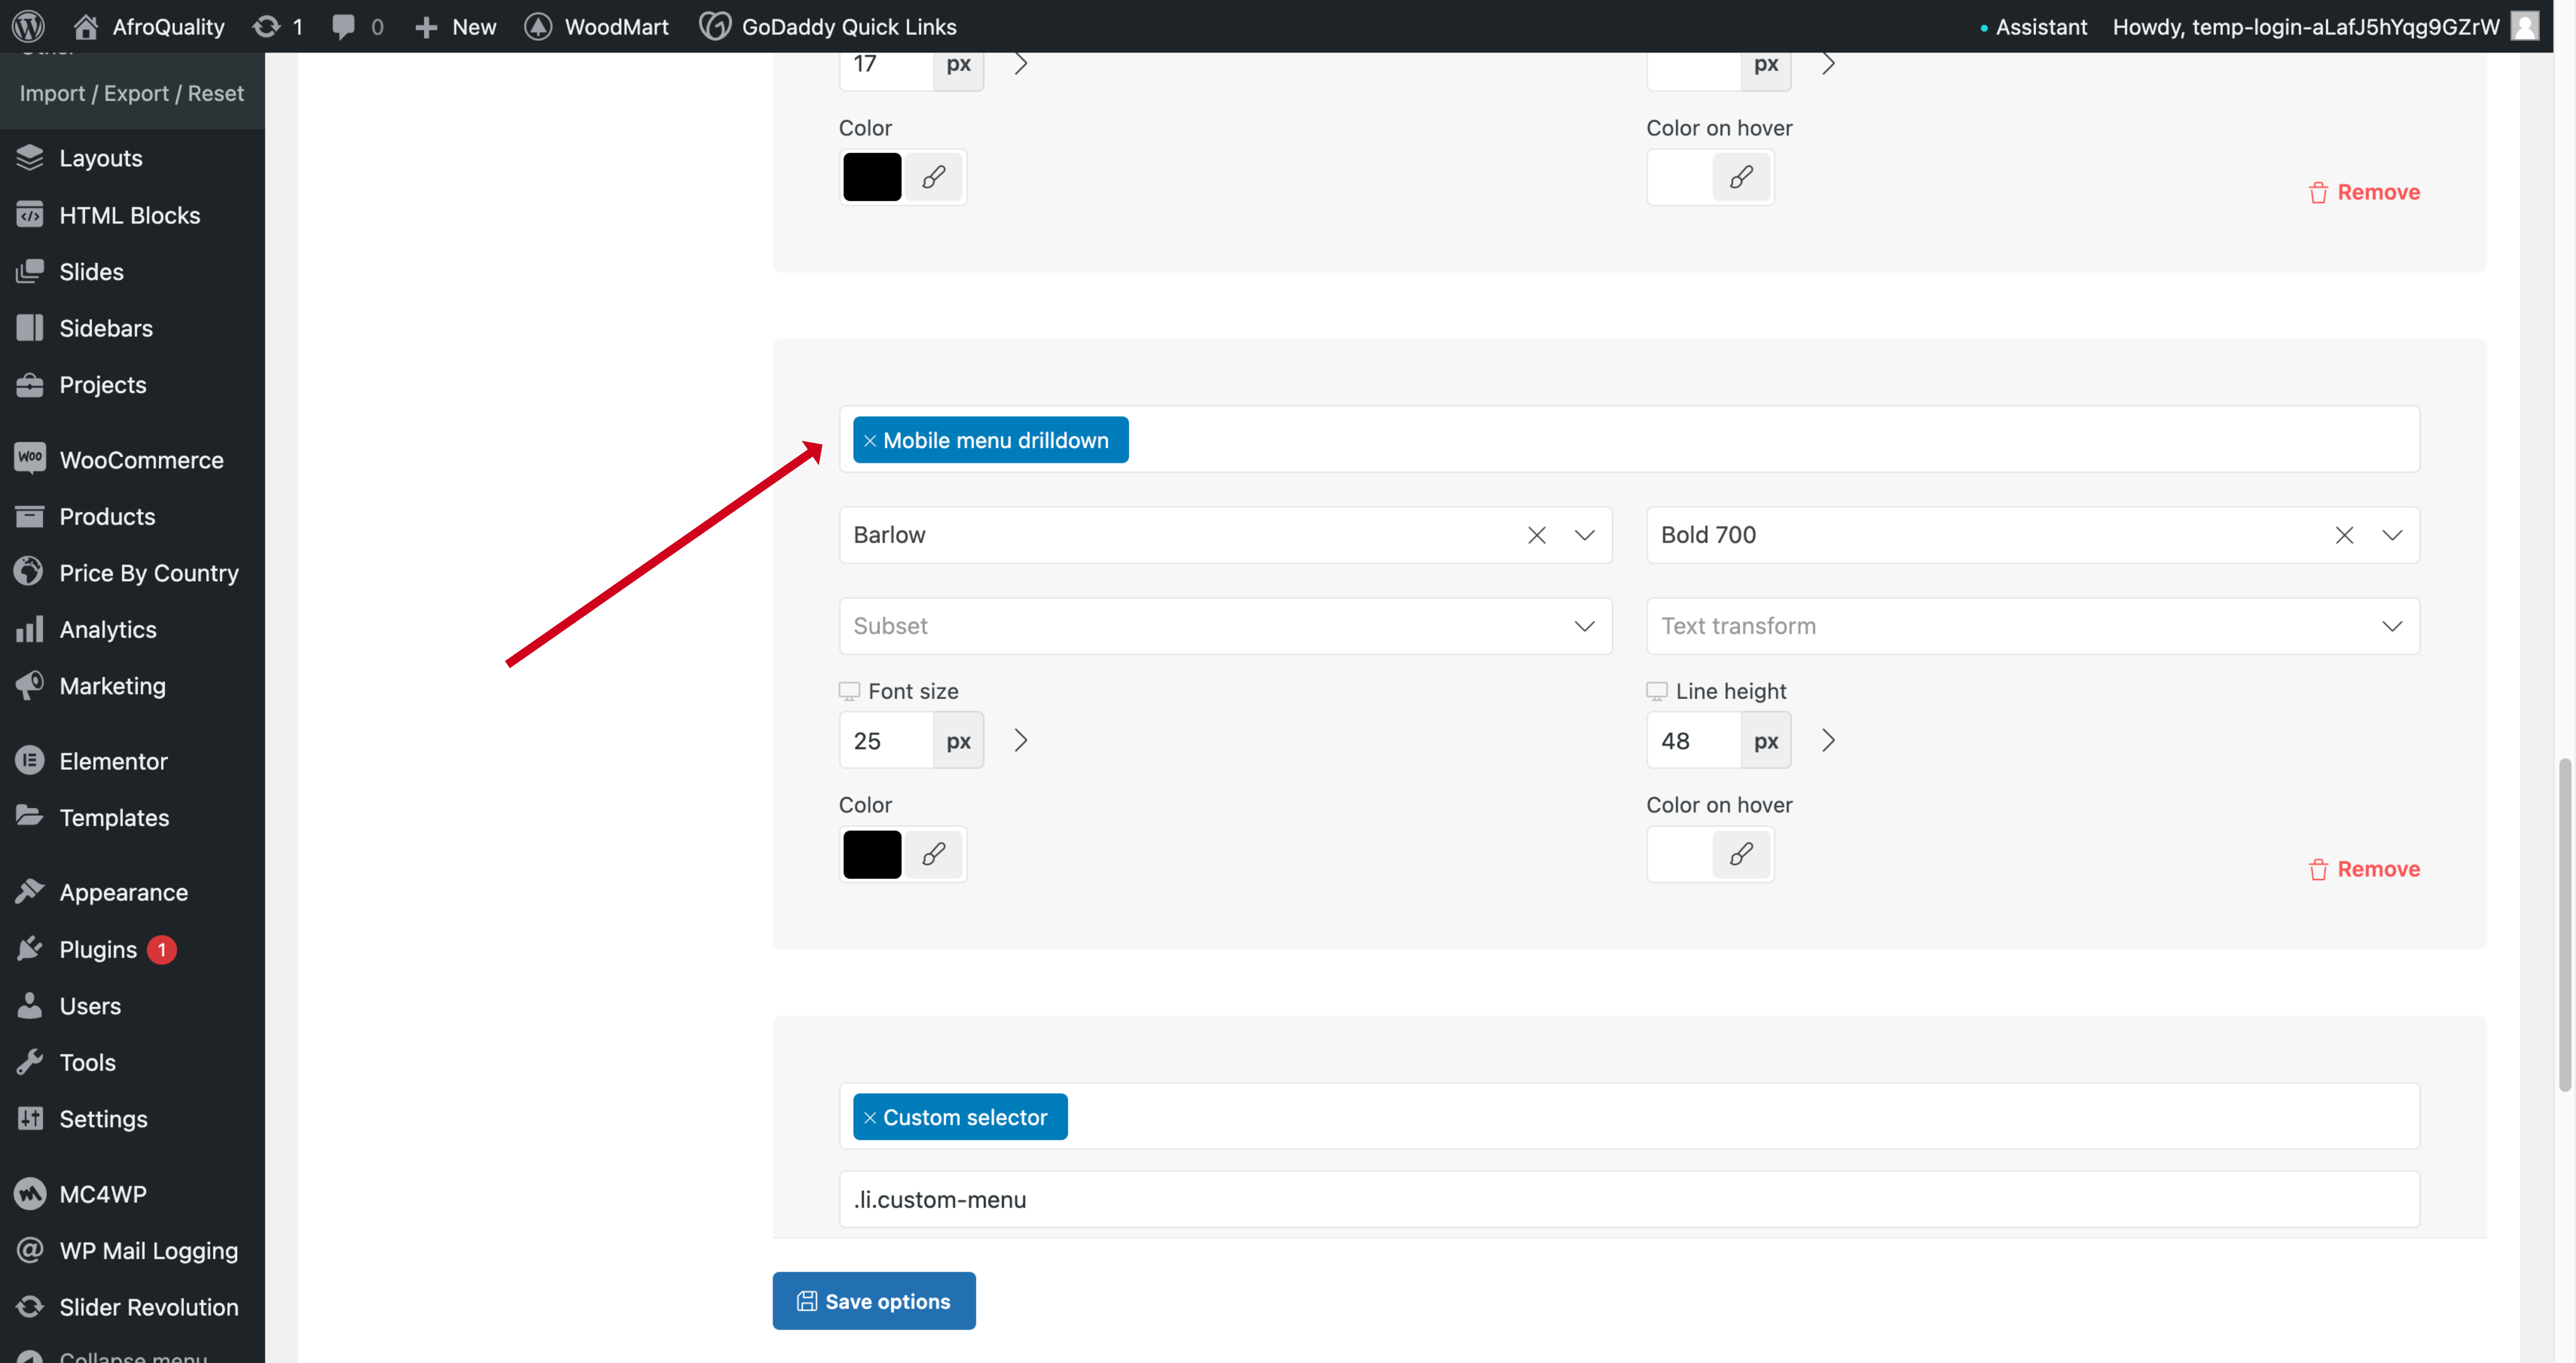This screenshot has width=2576, height=1363.
Task: Click the Save options button
Action: point(874,1301)
